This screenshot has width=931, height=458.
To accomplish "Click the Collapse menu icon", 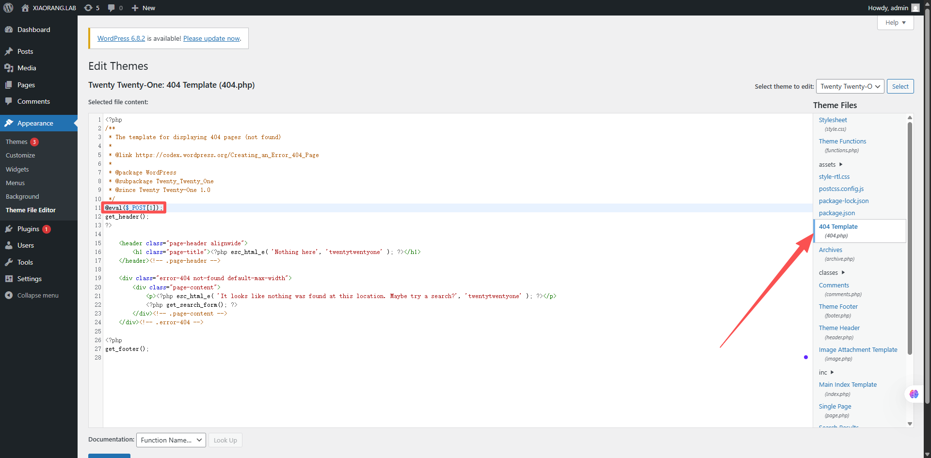I will [x=9, y=295].
